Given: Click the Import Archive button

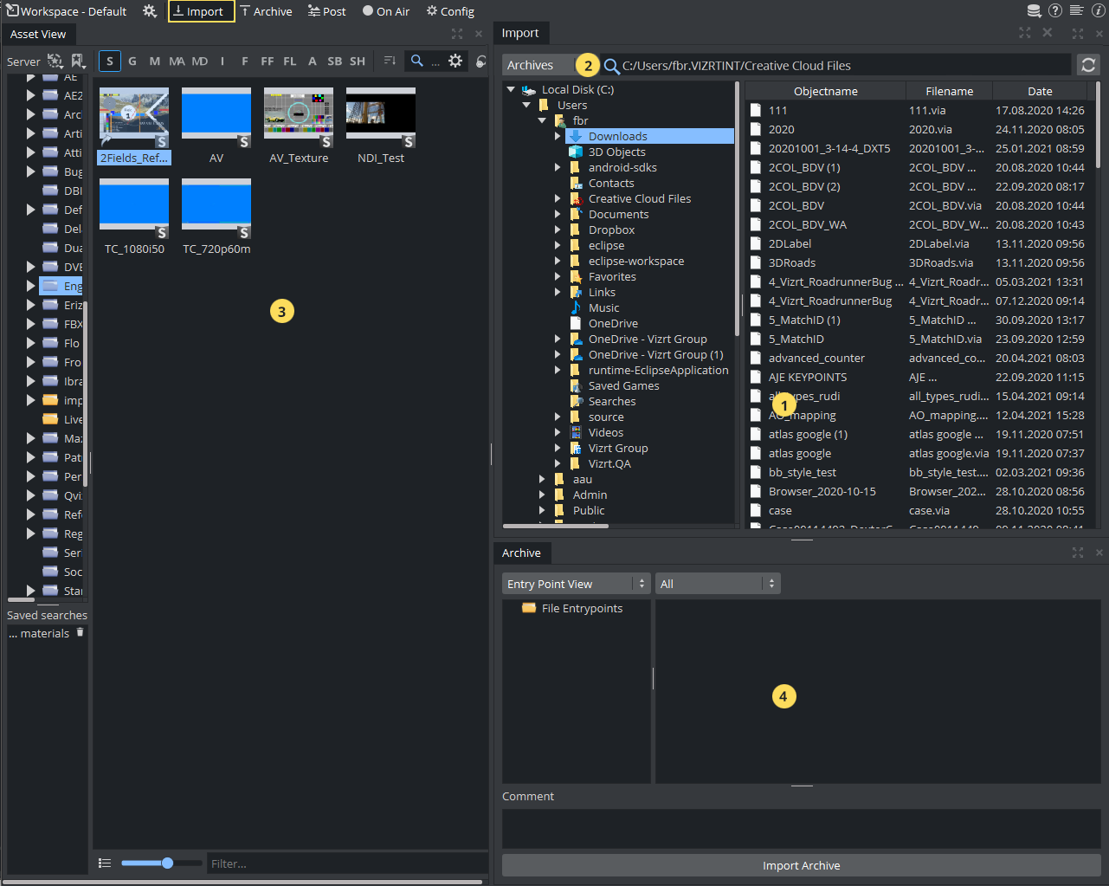Looking at the screenshot, I should tap(801, 865).
